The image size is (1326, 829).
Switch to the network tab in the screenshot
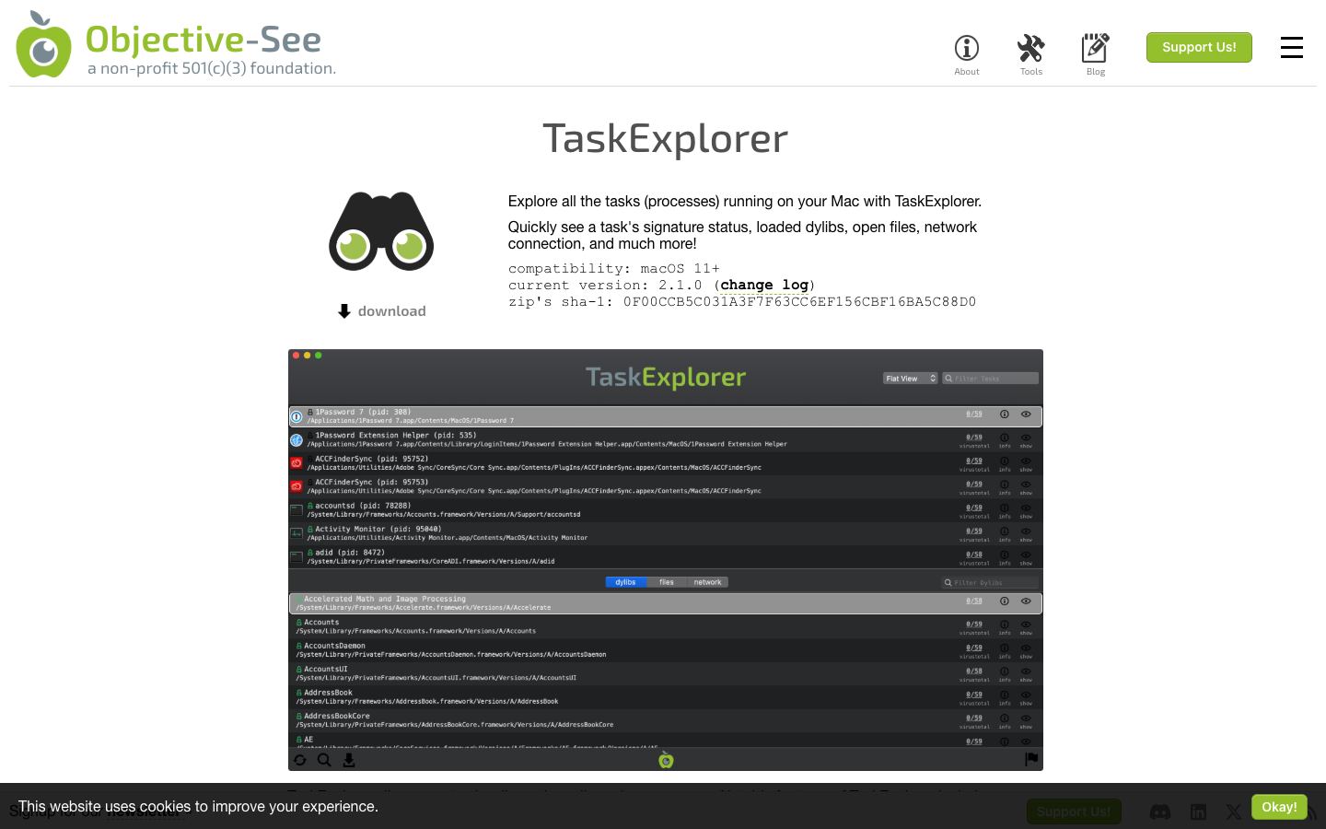707,582
